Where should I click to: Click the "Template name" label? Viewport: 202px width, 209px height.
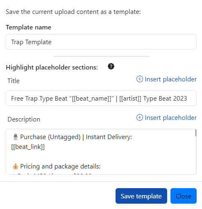[x=28, y=27]
